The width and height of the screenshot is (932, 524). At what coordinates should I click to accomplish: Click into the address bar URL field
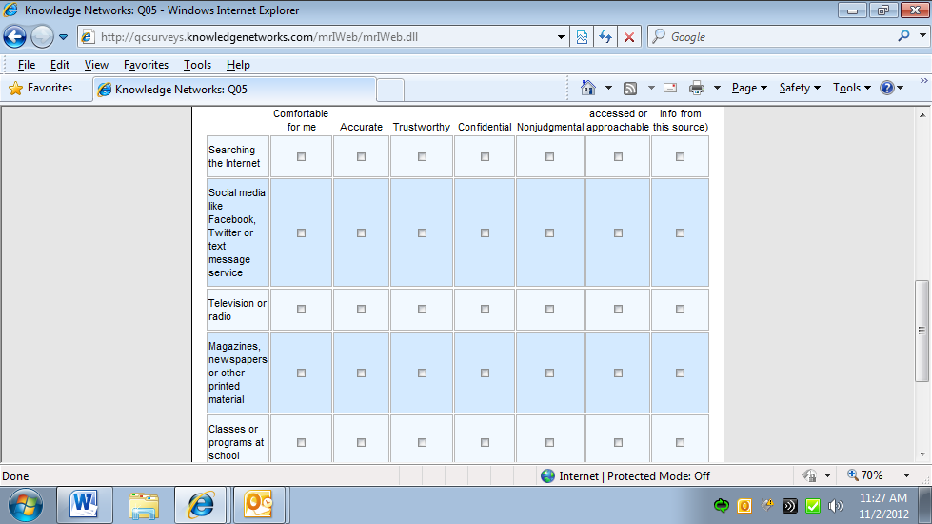tap(326, 37)
